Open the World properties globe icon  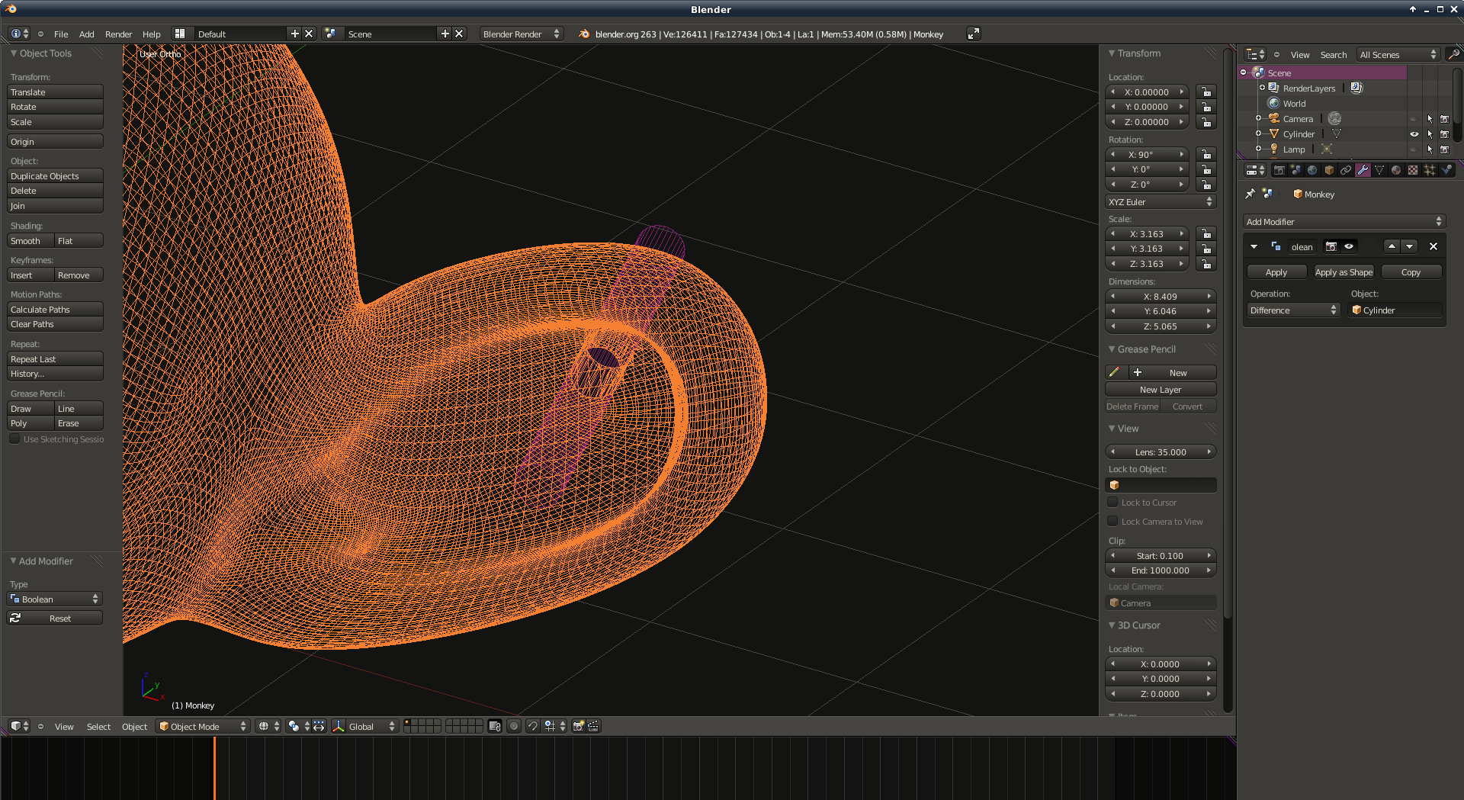click(1312, 170)
